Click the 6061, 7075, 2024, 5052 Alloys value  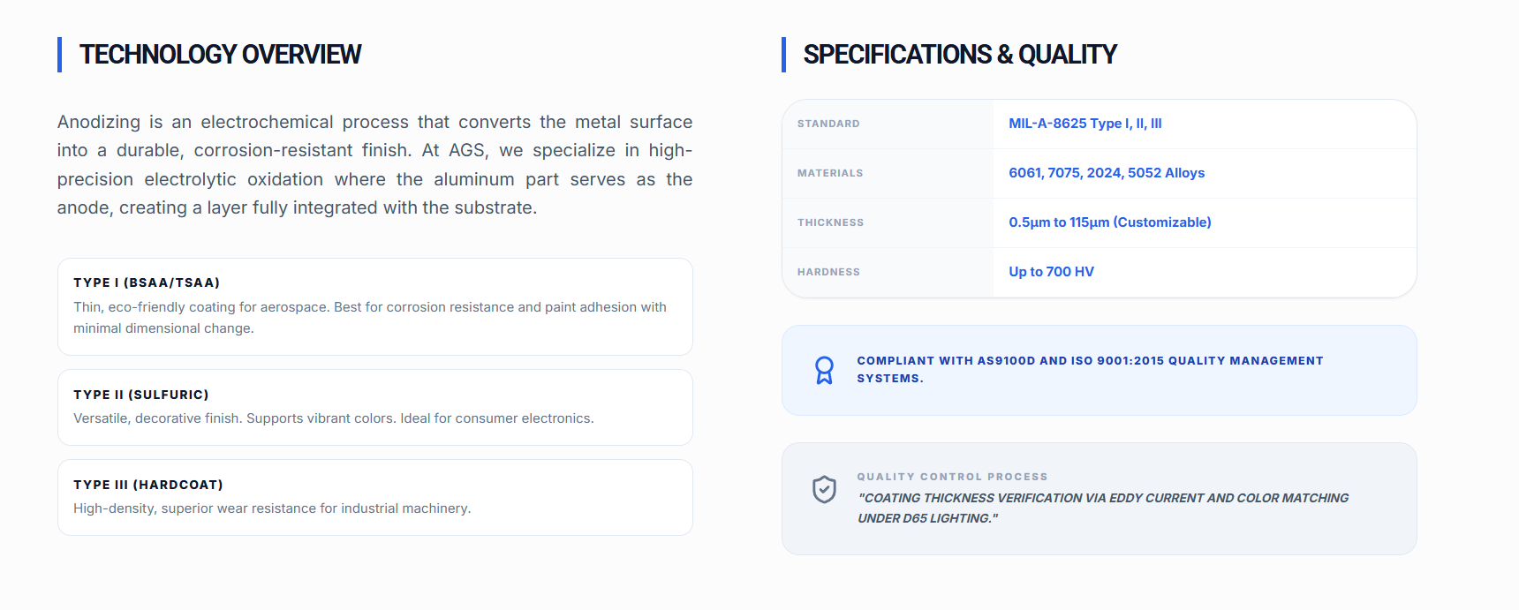[x=1107, y=173]
